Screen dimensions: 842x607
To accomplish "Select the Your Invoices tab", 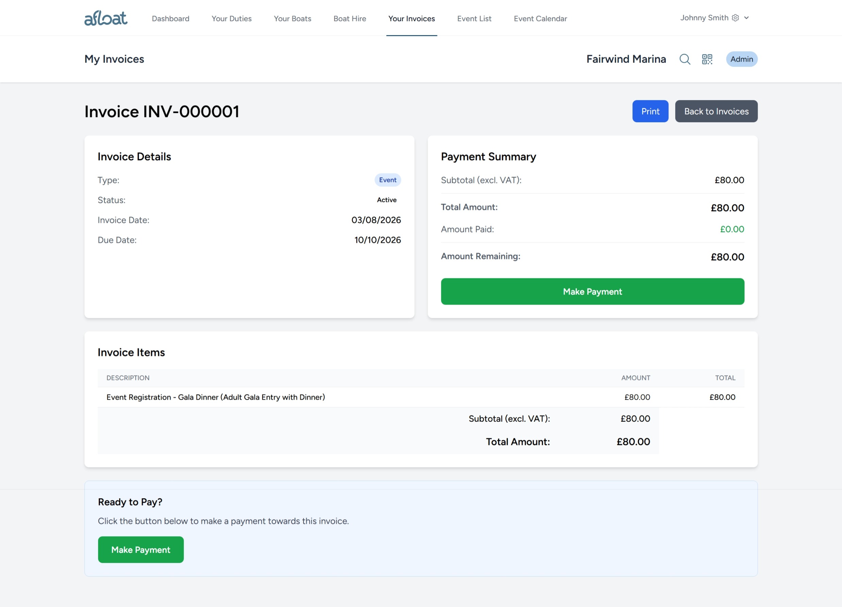I will click(411, 19).
